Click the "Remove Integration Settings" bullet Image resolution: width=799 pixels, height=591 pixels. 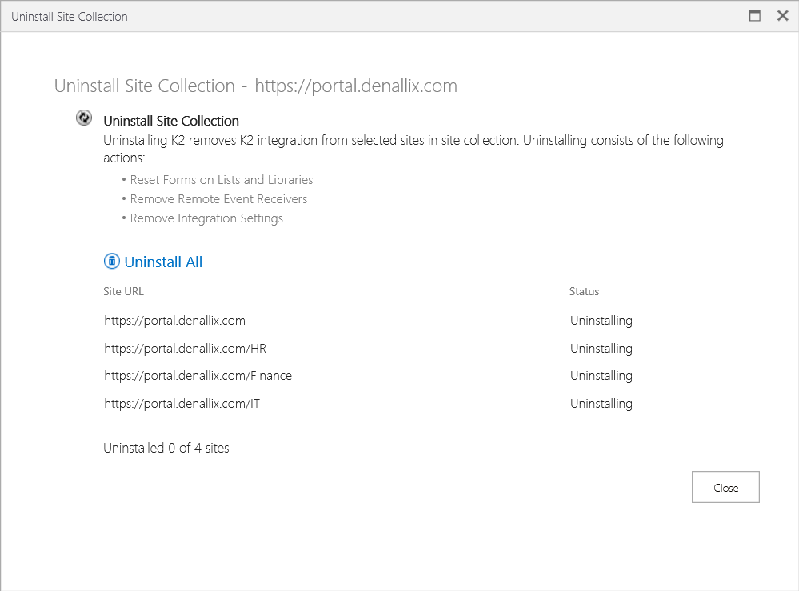[x=206, y=218]
